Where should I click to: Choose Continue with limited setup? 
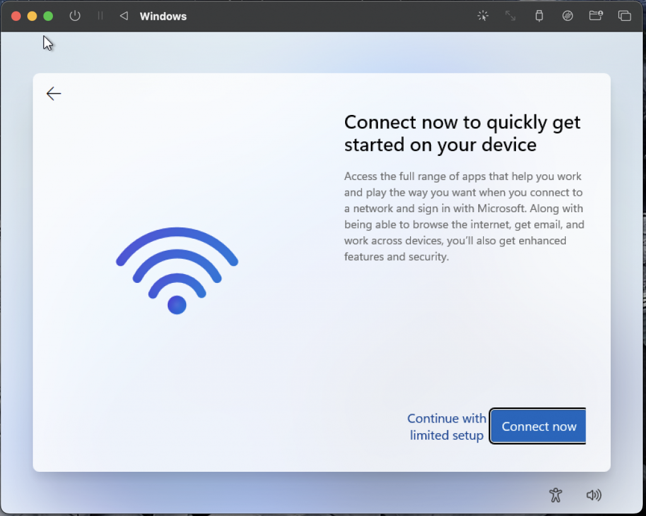(x=447, y=427)
